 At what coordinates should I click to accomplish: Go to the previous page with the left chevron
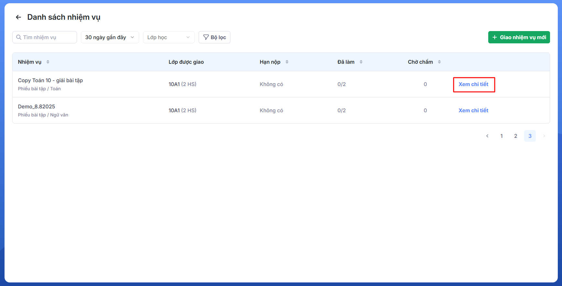pos(487,136)
